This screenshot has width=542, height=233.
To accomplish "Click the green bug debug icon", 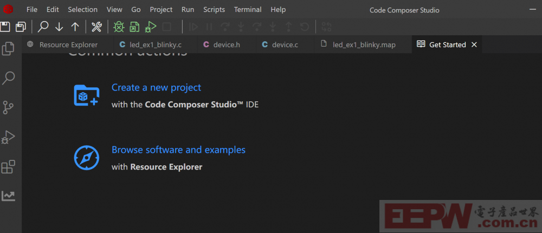I will 119,27.
